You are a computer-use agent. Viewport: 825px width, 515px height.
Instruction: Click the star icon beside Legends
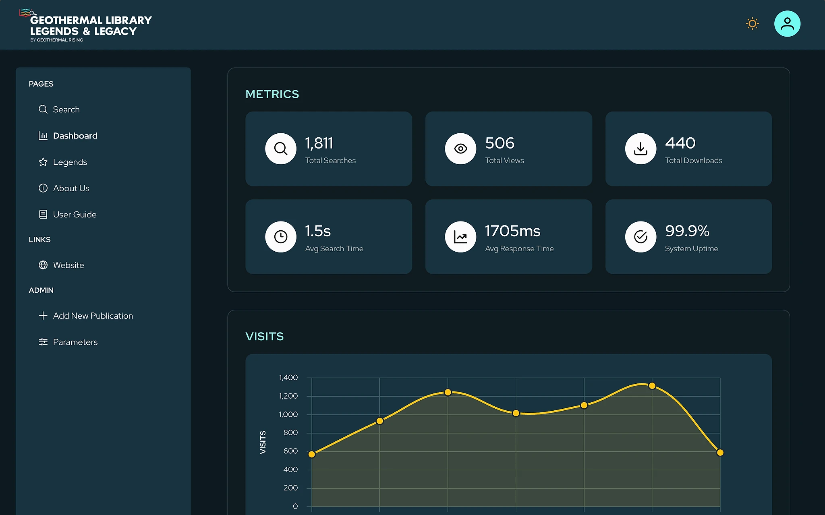(43, 162)
